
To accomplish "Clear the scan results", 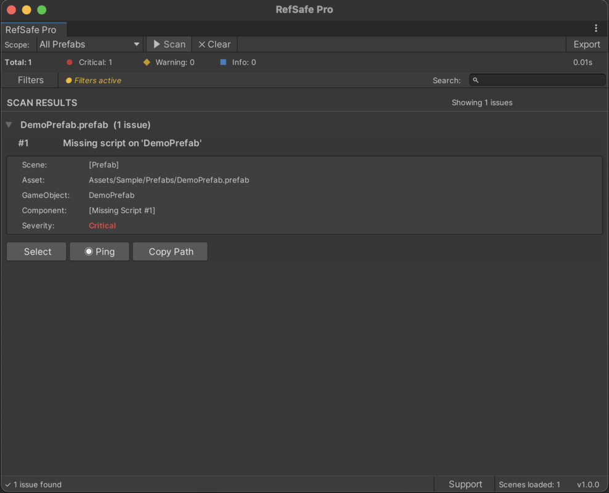I will [x=214, y=44].
